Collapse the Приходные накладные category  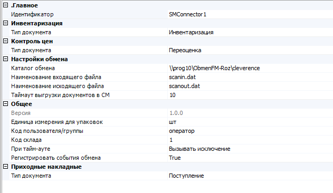(5, 167)
